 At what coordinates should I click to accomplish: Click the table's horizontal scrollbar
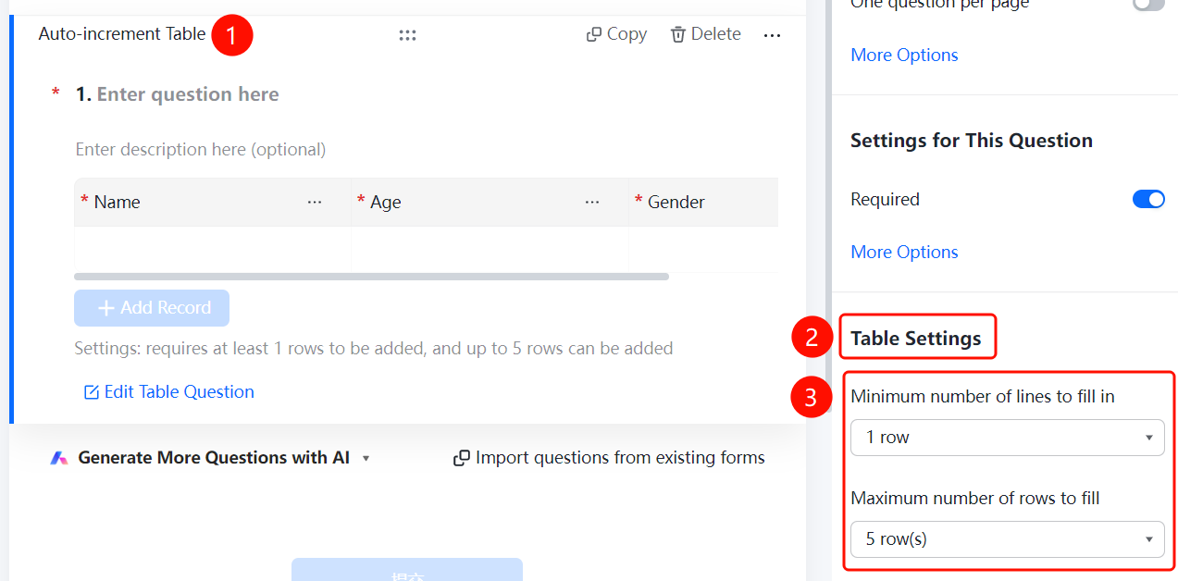point(371,277)
